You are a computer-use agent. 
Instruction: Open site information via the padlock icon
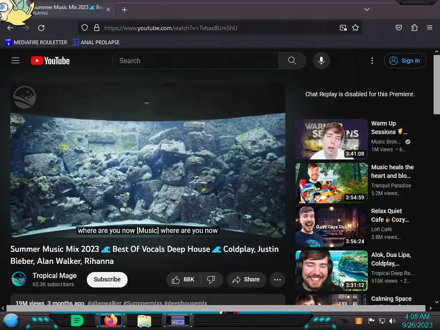pos(97,28)
